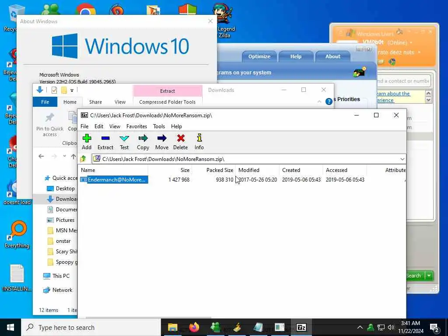
Task: Show hidden system tray icons
Action: click(x=360, y=327)
